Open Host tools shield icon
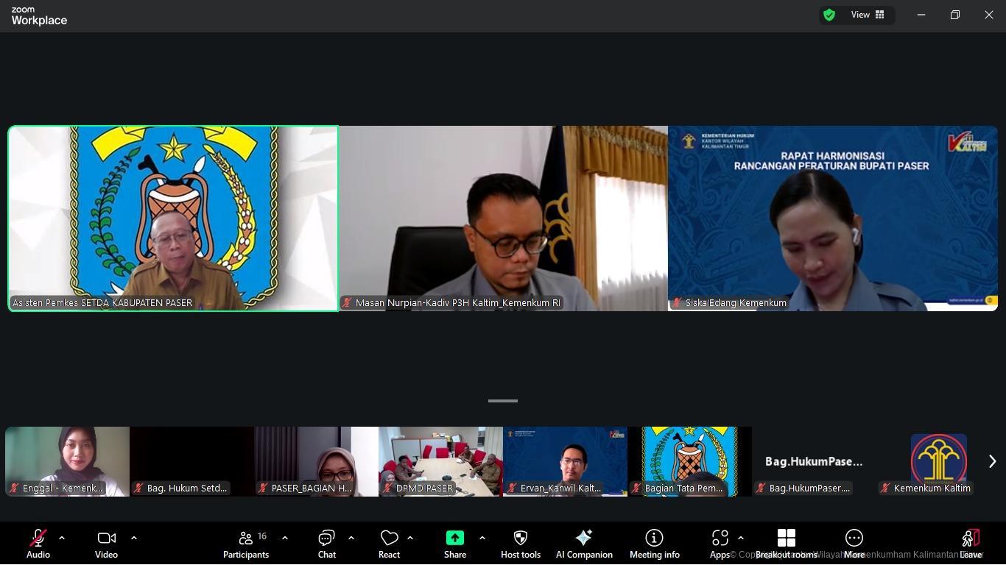Image resolution: width=1006 pixels, height=565 pixels. [x=520, y=543]
